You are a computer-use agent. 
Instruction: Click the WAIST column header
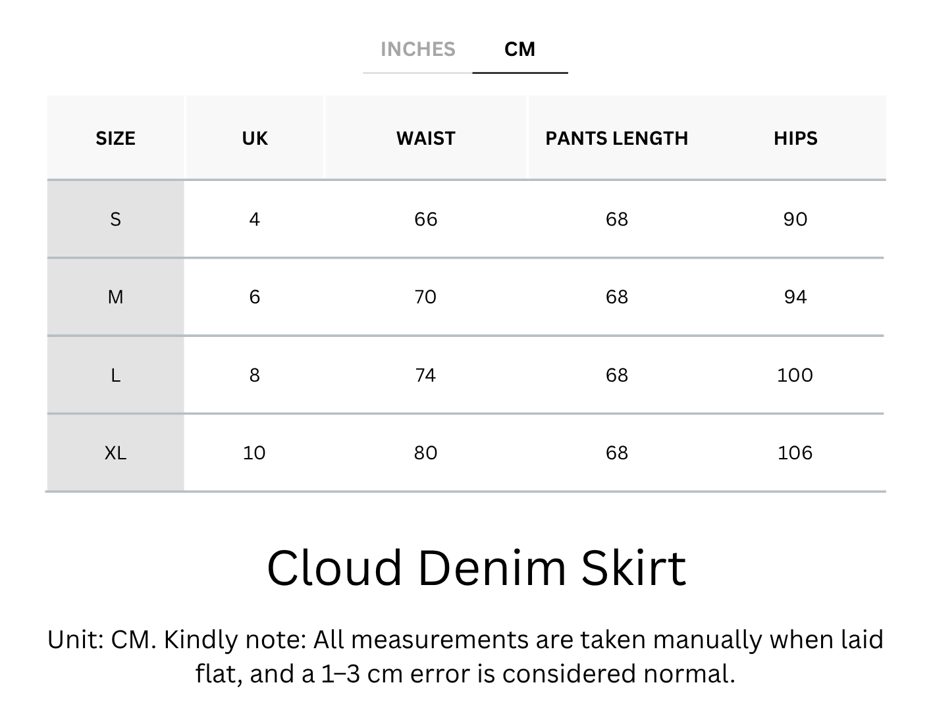tap(425, 138)
